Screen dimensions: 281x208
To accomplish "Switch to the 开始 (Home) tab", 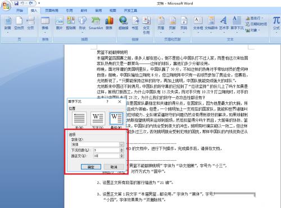I will pos(20,11).
